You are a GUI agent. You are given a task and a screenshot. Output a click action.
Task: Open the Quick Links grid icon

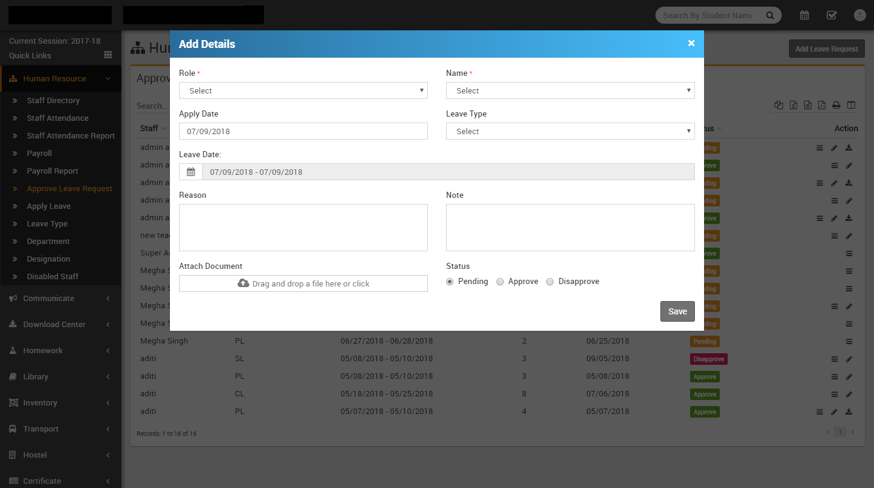pos(108,55)
